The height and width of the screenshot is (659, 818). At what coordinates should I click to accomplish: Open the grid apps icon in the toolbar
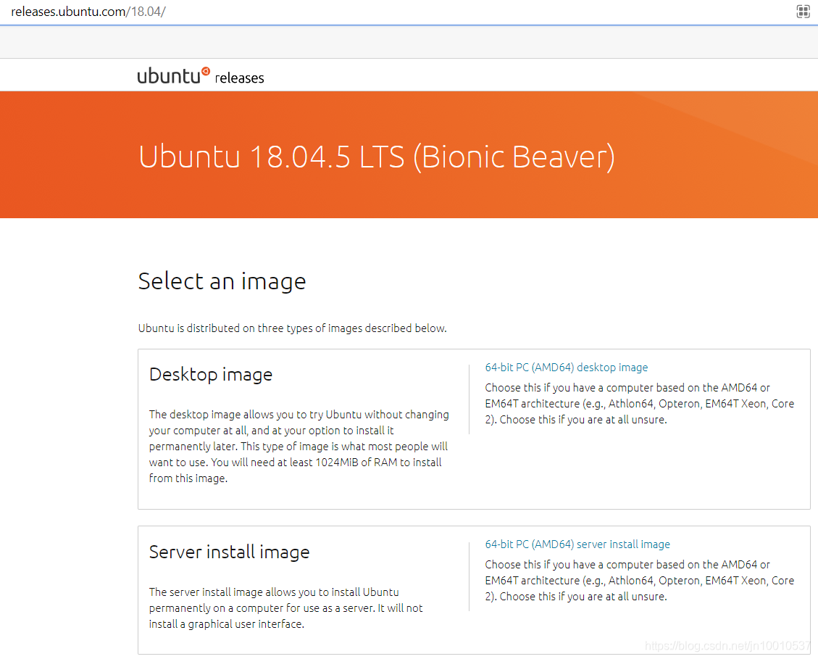(802, 12)
